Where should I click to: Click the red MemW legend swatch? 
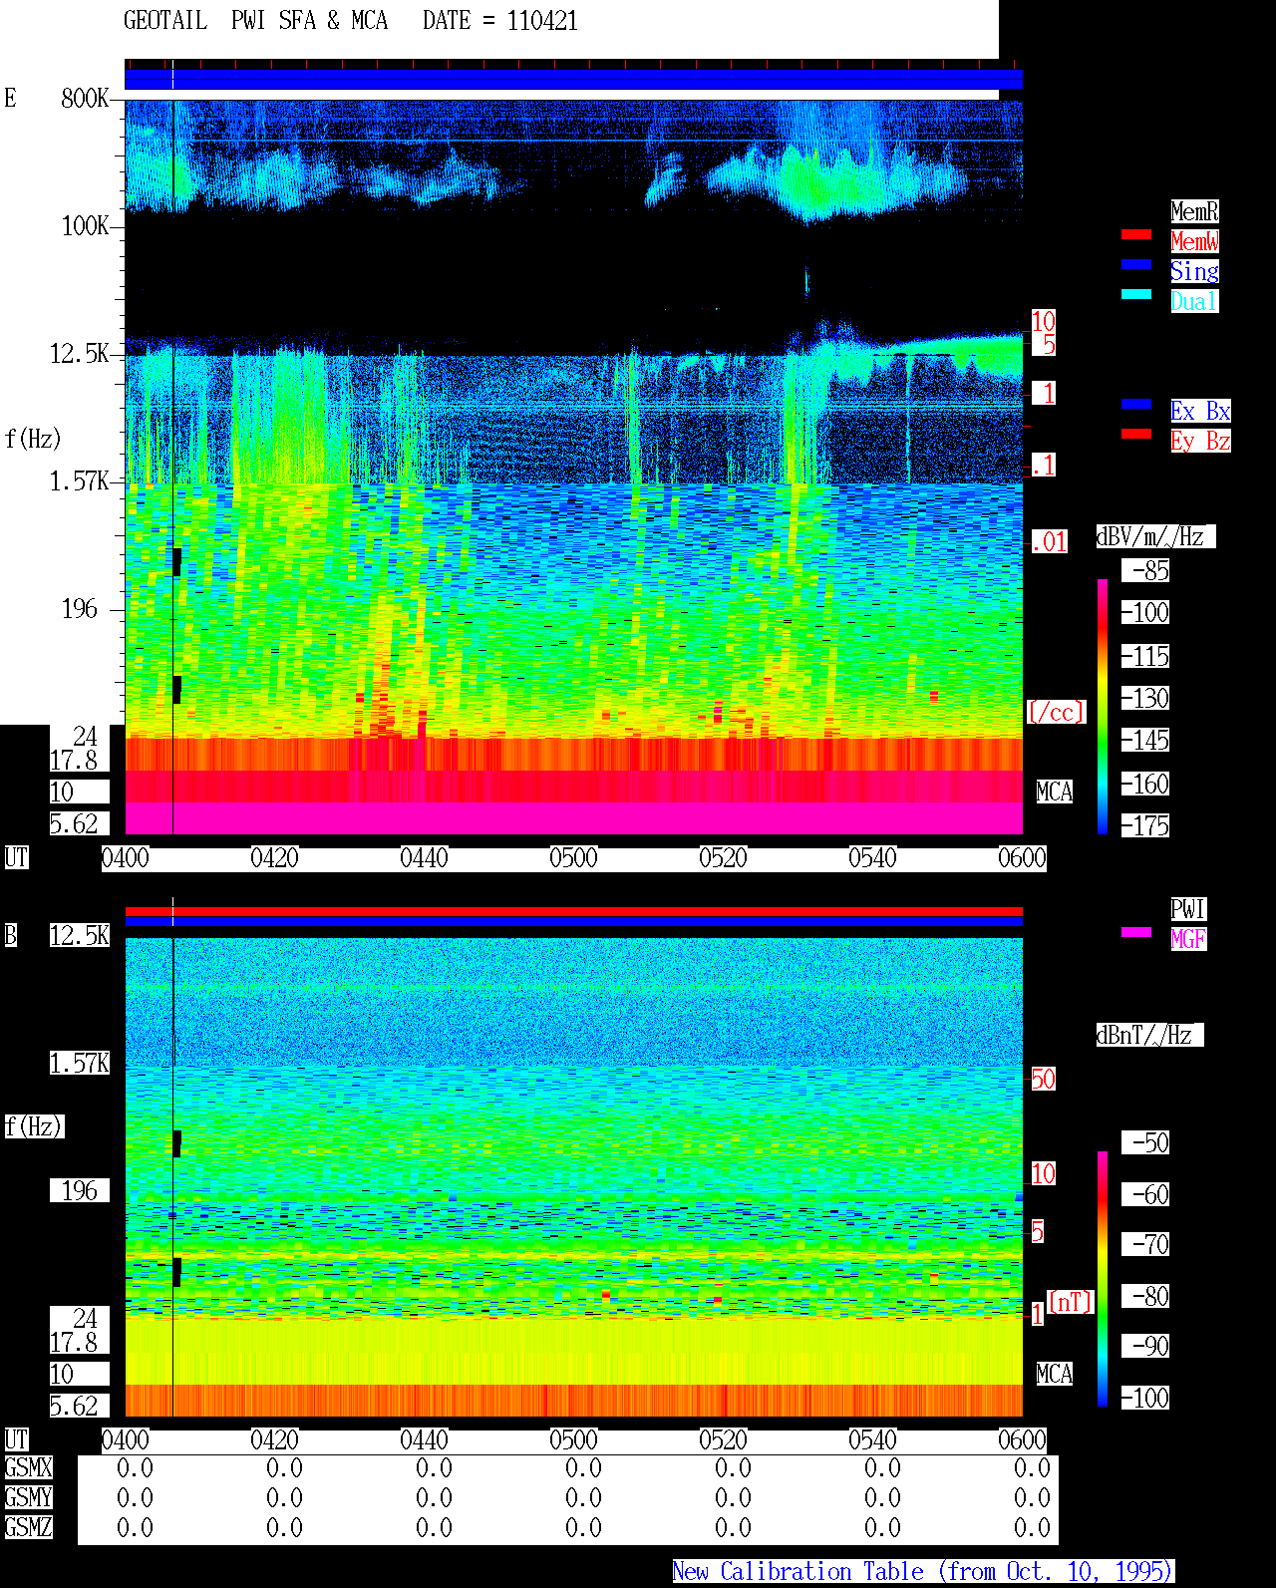[x=1136, y=234]
